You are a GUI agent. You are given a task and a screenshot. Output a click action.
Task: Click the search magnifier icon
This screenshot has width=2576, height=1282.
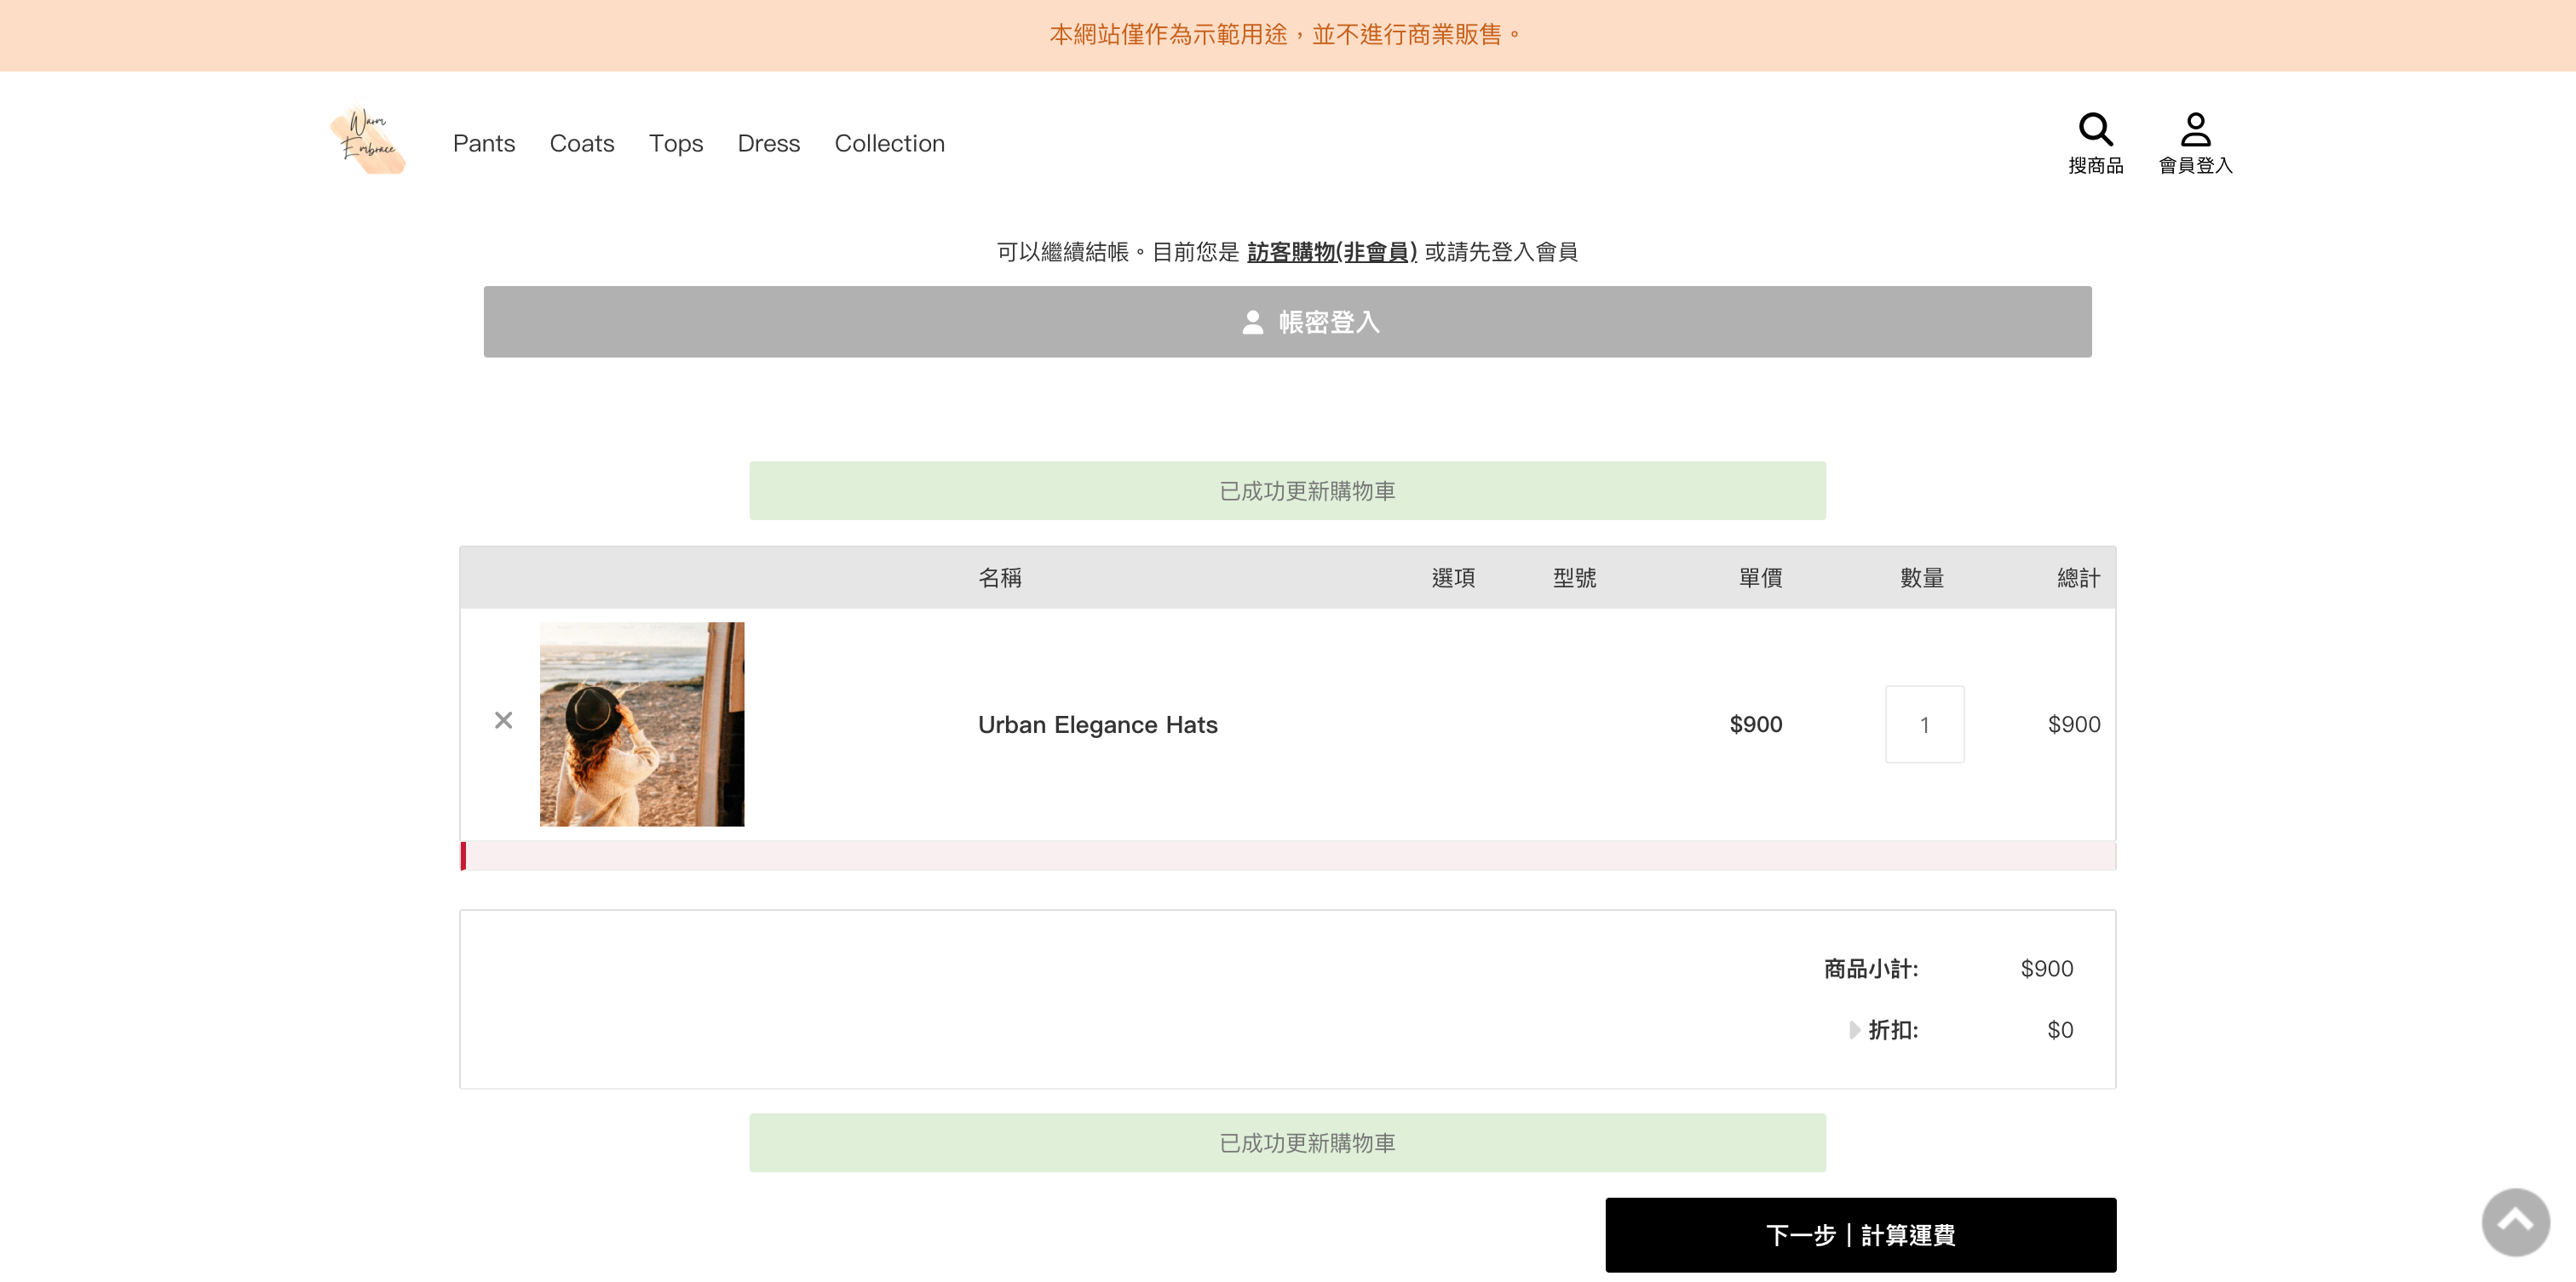click(2095, 129)
